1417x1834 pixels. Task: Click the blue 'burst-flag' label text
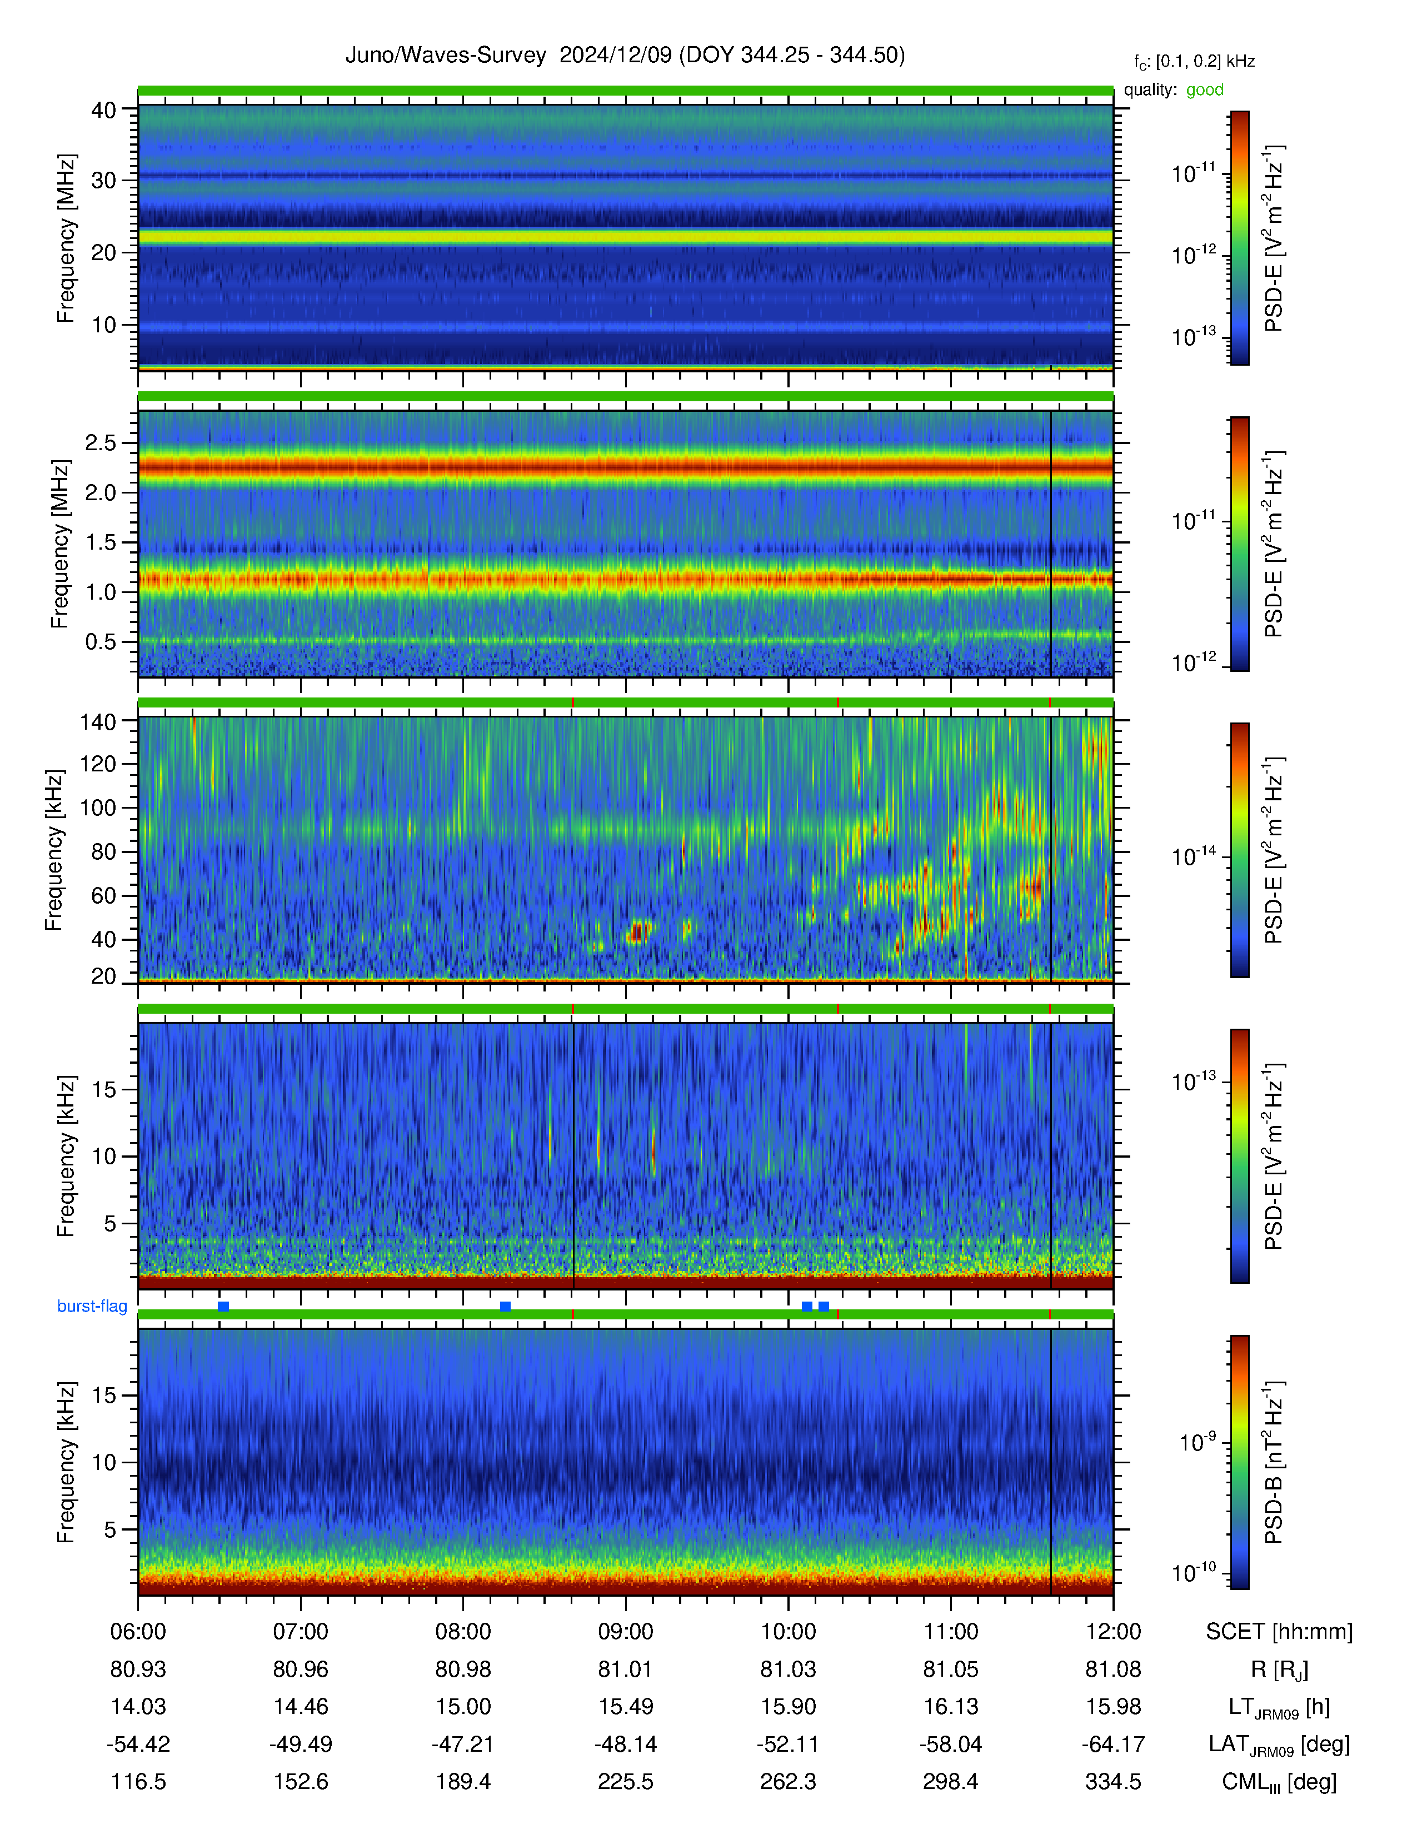click(x=92, y=1306)
